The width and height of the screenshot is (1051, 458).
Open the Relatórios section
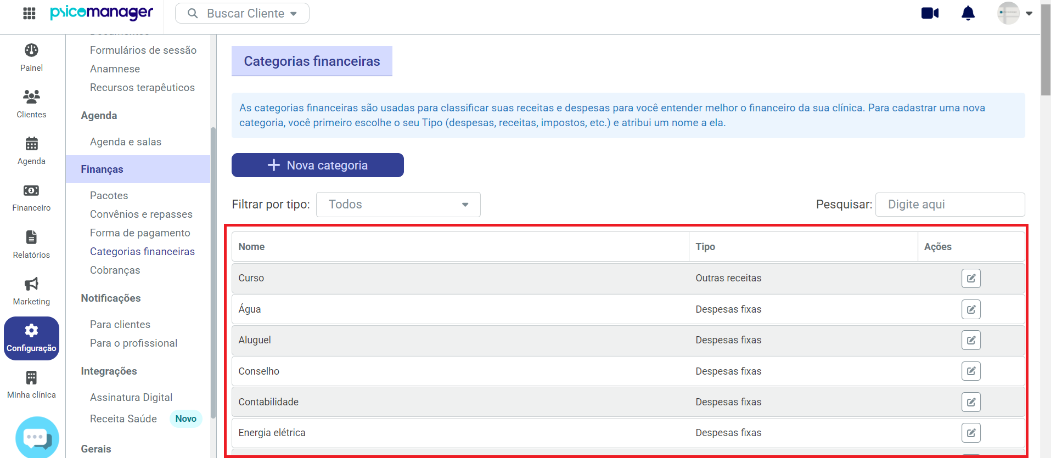pyautogui.click(x=31, y=245)
